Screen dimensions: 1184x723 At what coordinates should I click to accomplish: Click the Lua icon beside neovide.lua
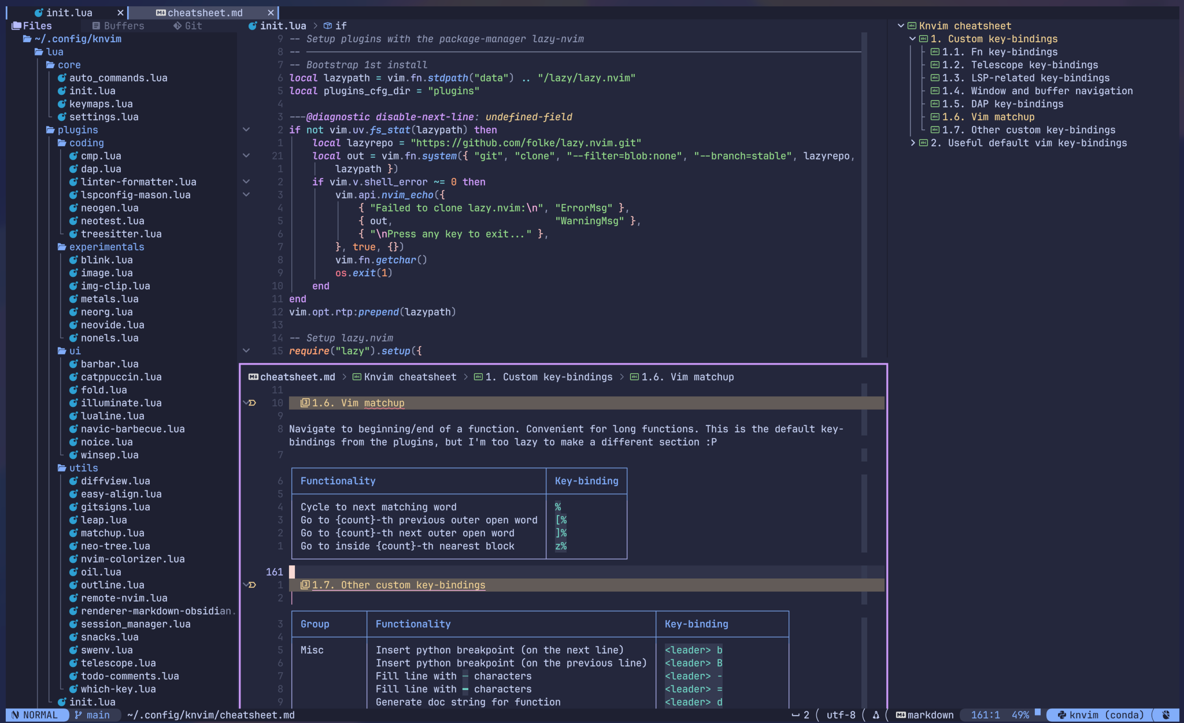click(x=73, y=325)
